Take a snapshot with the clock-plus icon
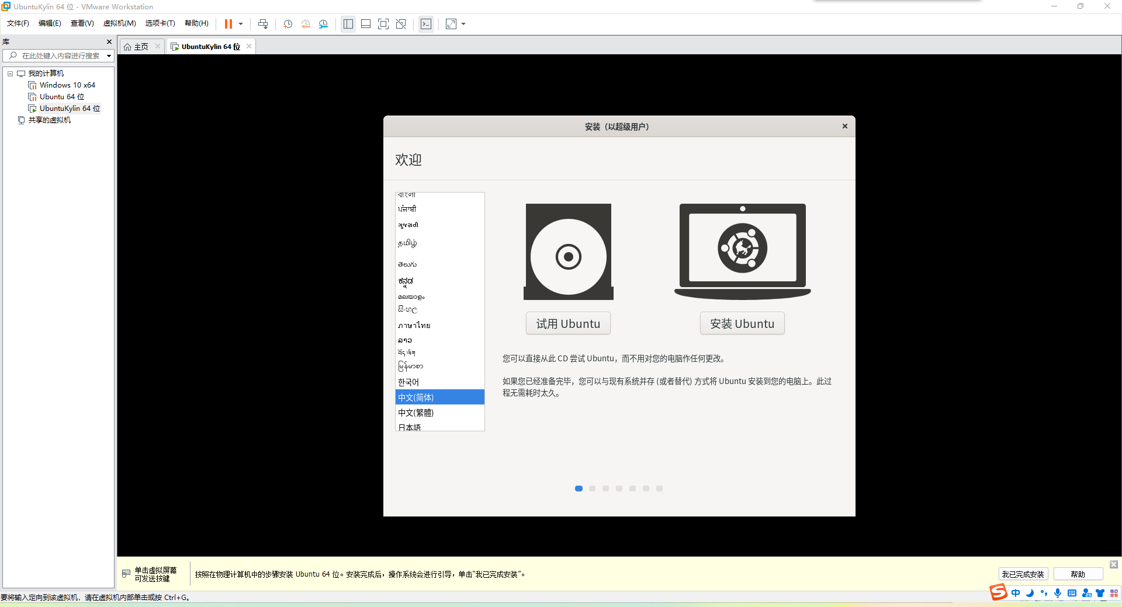The width and height of the screenshot is (1122, 607). (288, 24)
